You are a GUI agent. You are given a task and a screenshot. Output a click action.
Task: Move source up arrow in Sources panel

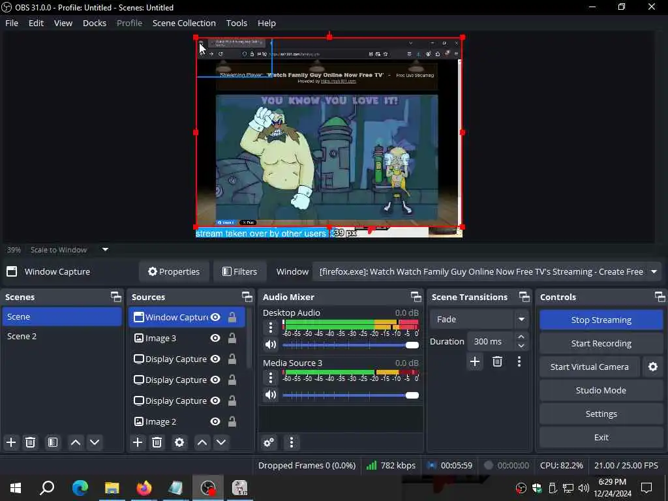(202, 442)
